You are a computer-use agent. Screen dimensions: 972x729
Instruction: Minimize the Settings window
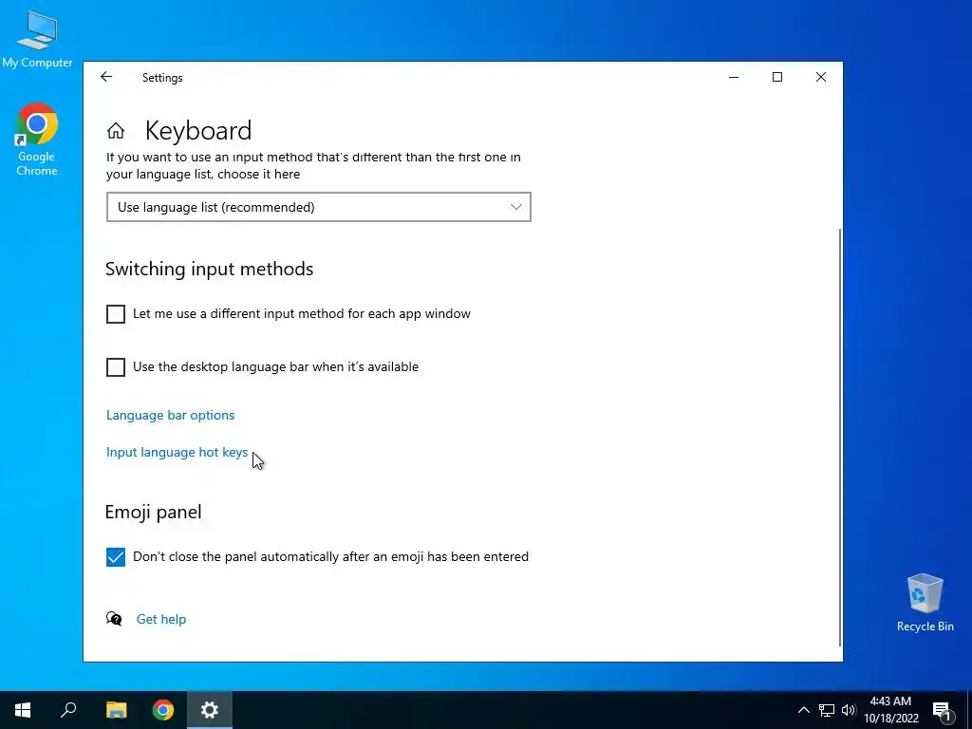[734, 77]
